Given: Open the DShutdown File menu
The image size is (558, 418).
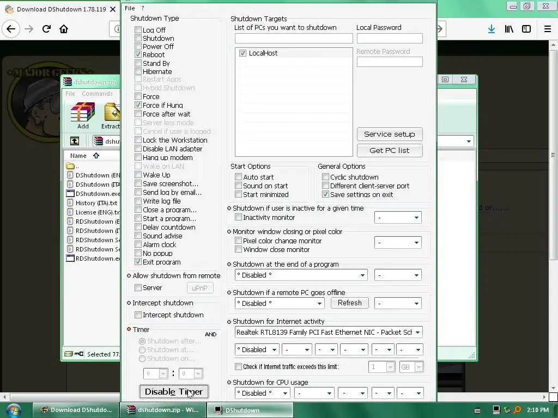Looking at the screenshot, I should click(x=130, y=8).
